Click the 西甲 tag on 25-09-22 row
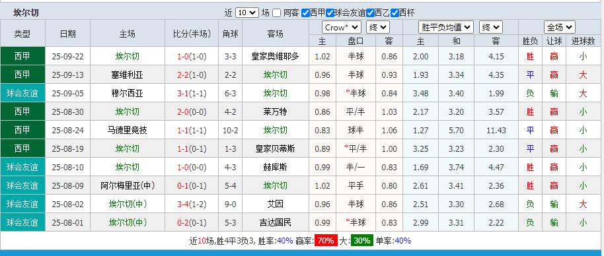This screenshot has height=256, width=604. point(22,56)
